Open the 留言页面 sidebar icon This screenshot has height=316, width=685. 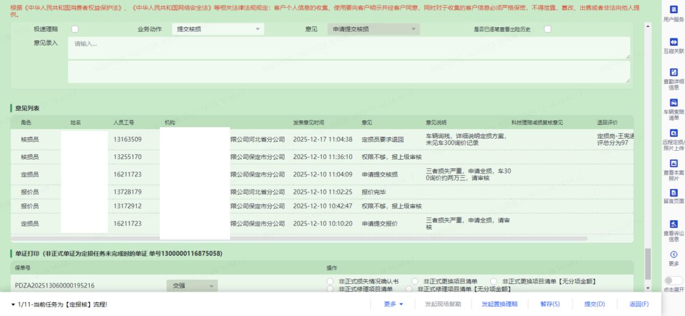point(674,193)
